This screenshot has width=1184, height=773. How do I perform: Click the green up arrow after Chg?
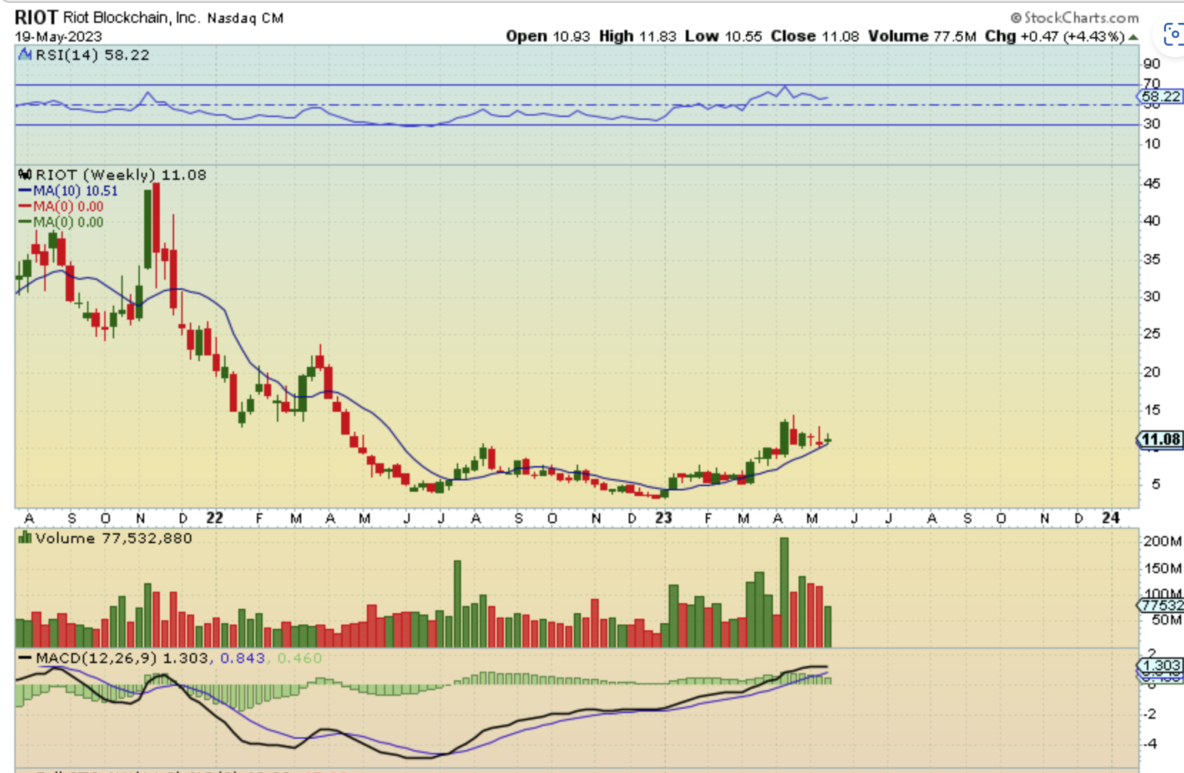[1133, 36]
